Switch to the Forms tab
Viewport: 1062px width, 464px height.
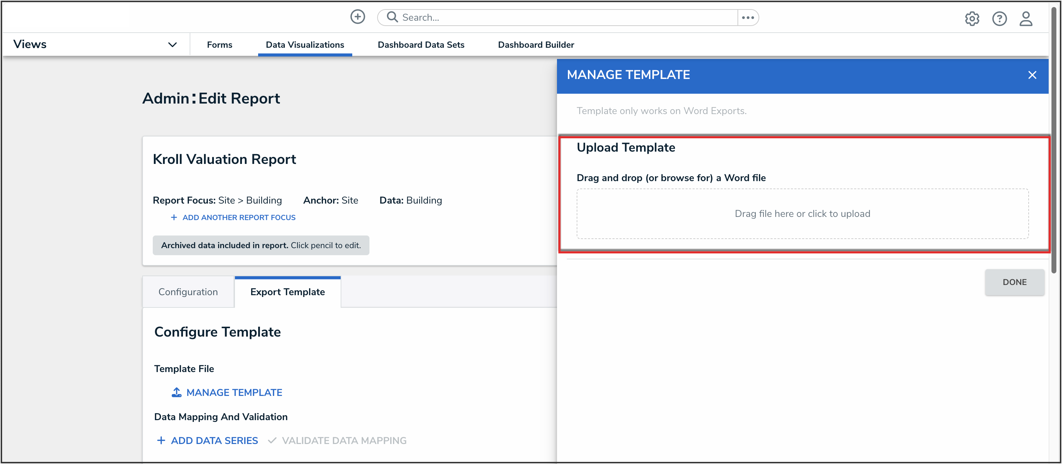(x=219, y=45)
